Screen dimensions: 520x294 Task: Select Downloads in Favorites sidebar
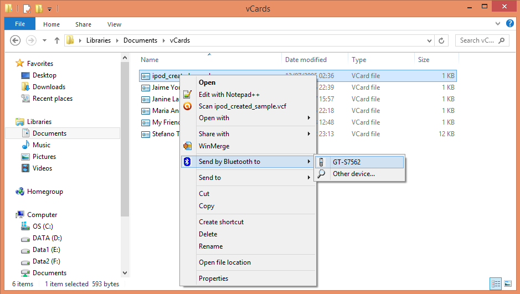pyautogui.click(x=49, y=87)
